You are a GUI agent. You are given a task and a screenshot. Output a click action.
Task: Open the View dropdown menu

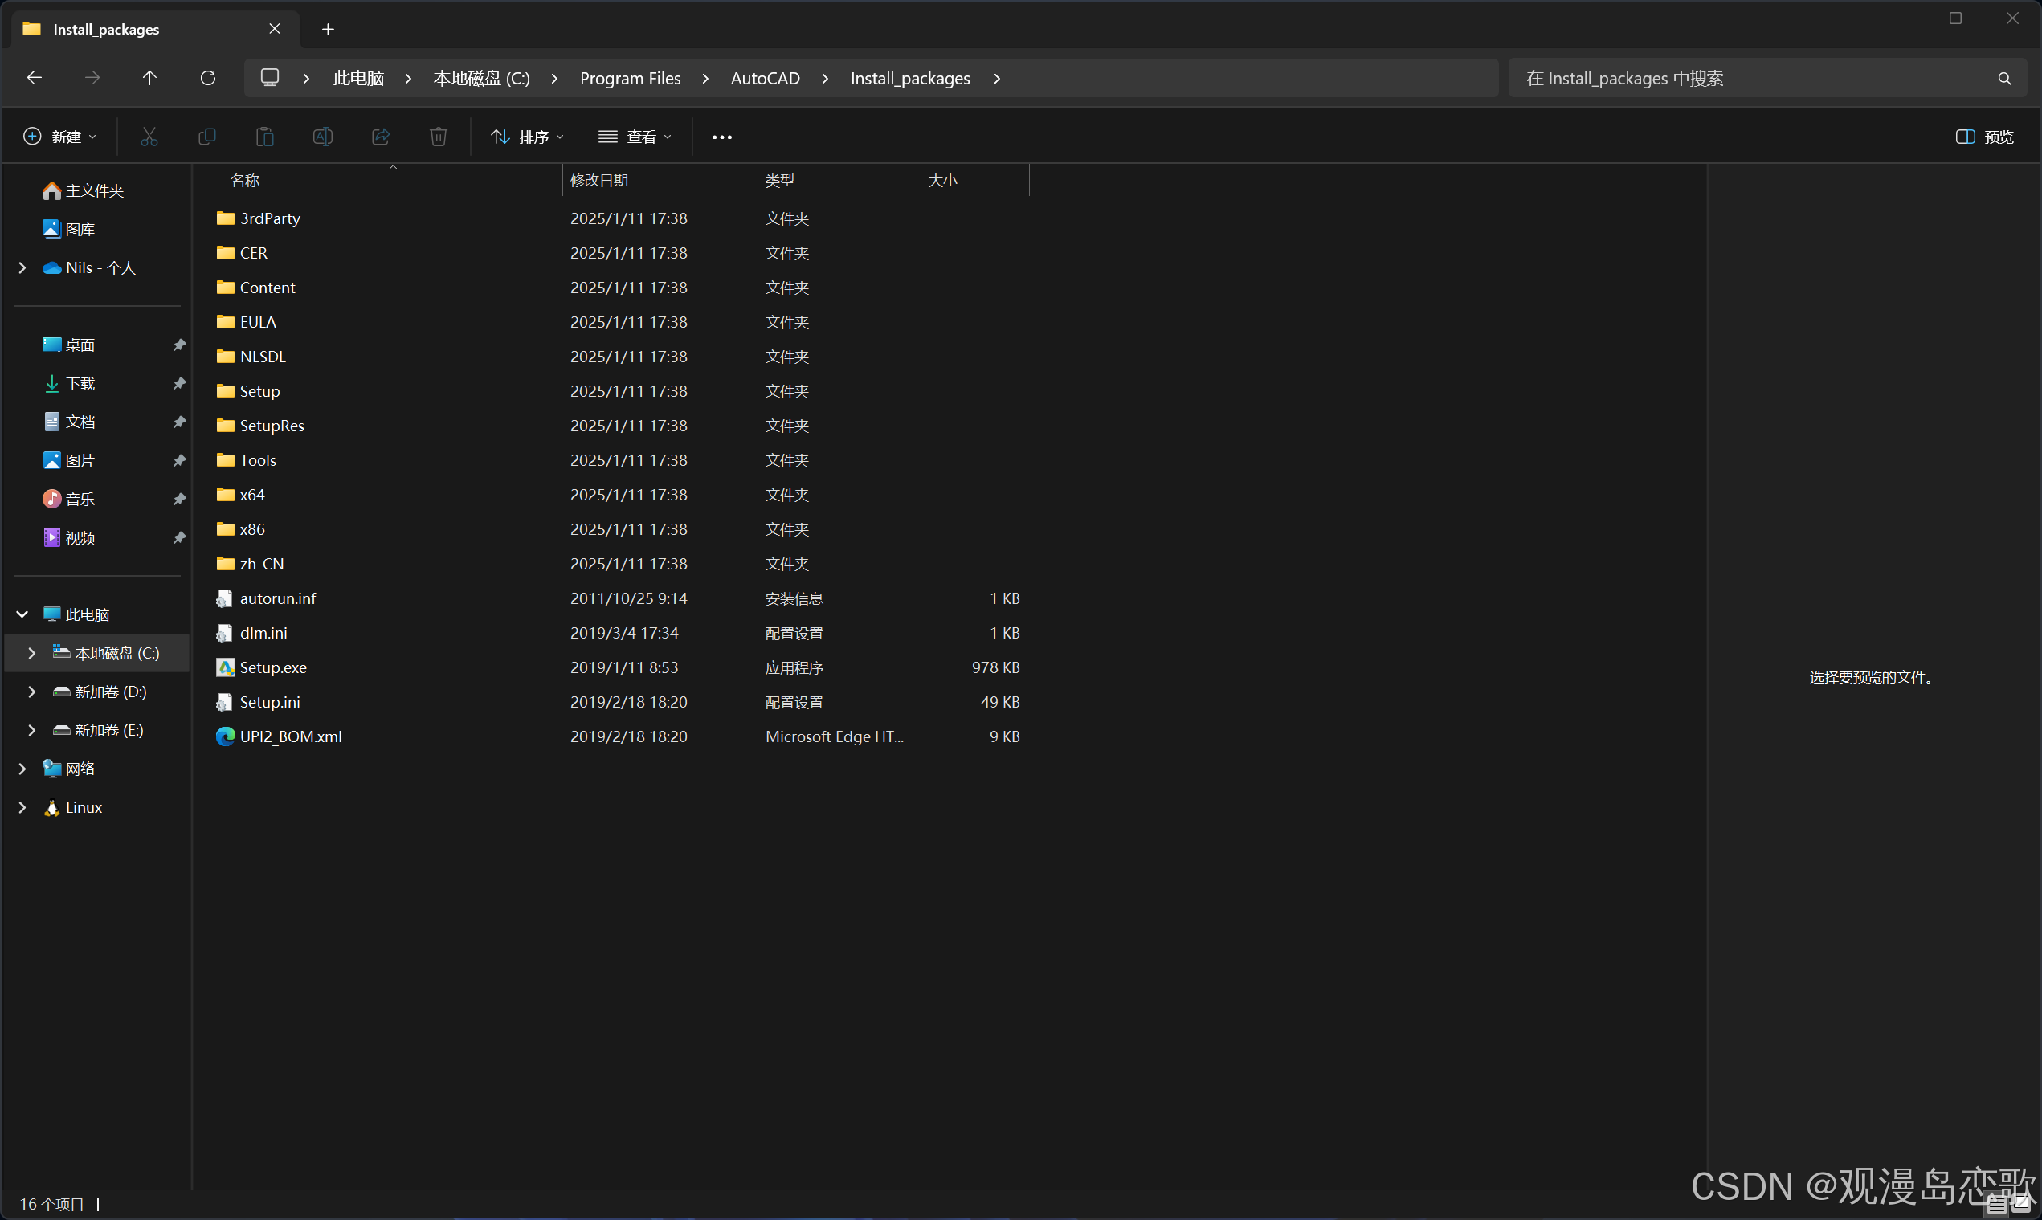tap(635, 137)
